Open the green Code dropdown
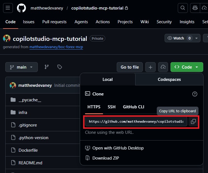This screenshot has width=208, height=173. 187,67
